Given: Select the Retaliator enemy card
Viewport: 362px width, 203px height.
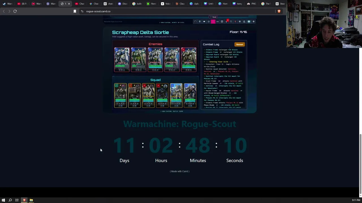Looking at the screenshot, I should pos(189,59).
